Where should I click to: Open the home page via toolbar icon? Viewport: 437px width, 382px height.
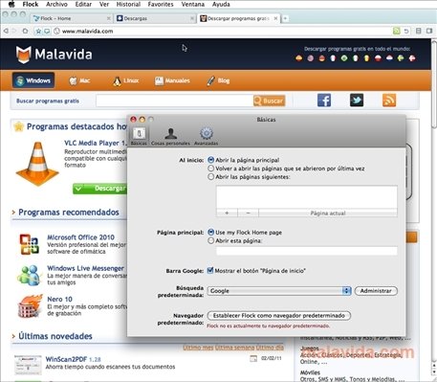click(x=25, y=31)
